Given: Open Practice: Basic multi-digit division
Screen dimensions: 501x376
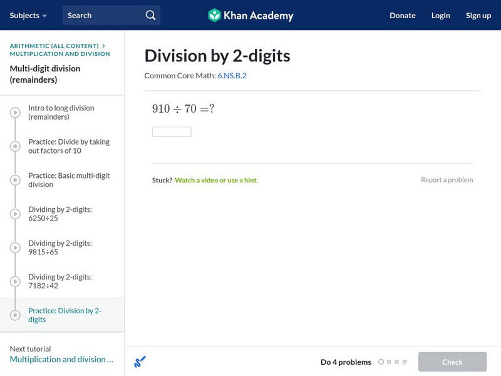Looking at the screenshot, I should pos(69,180).
